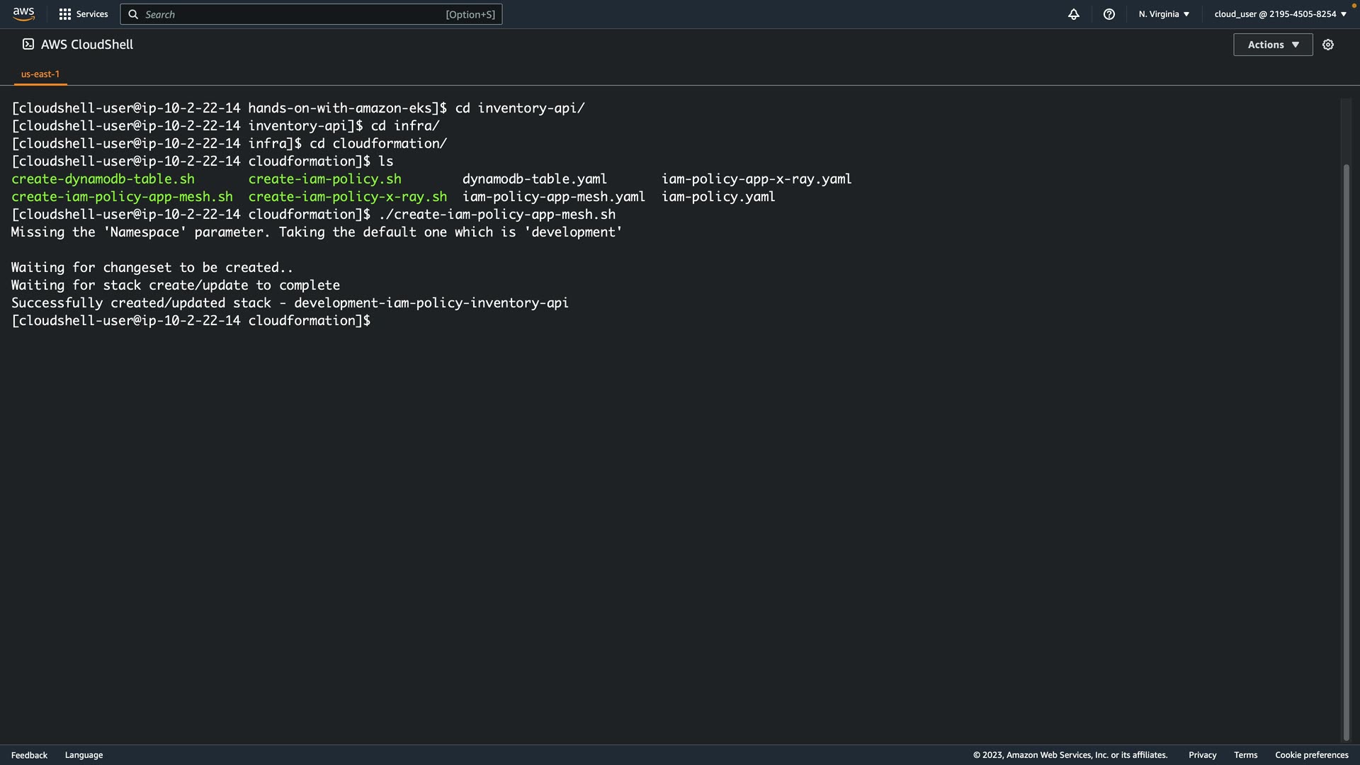Open the Services grid menu icon

pos(64,14)
